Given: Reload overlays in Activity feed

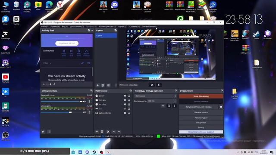Looking at the screenshot, I should pos(86,53).
